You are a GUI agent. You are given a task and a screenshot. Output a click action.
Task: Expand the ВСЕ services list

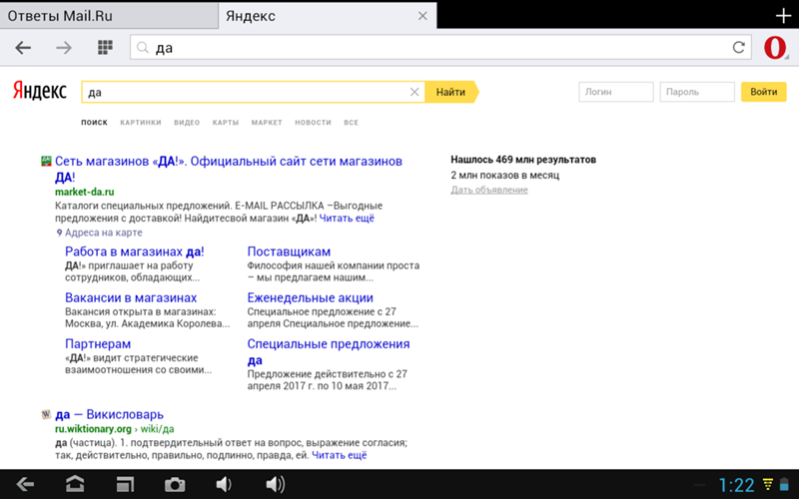click(352, 122)
